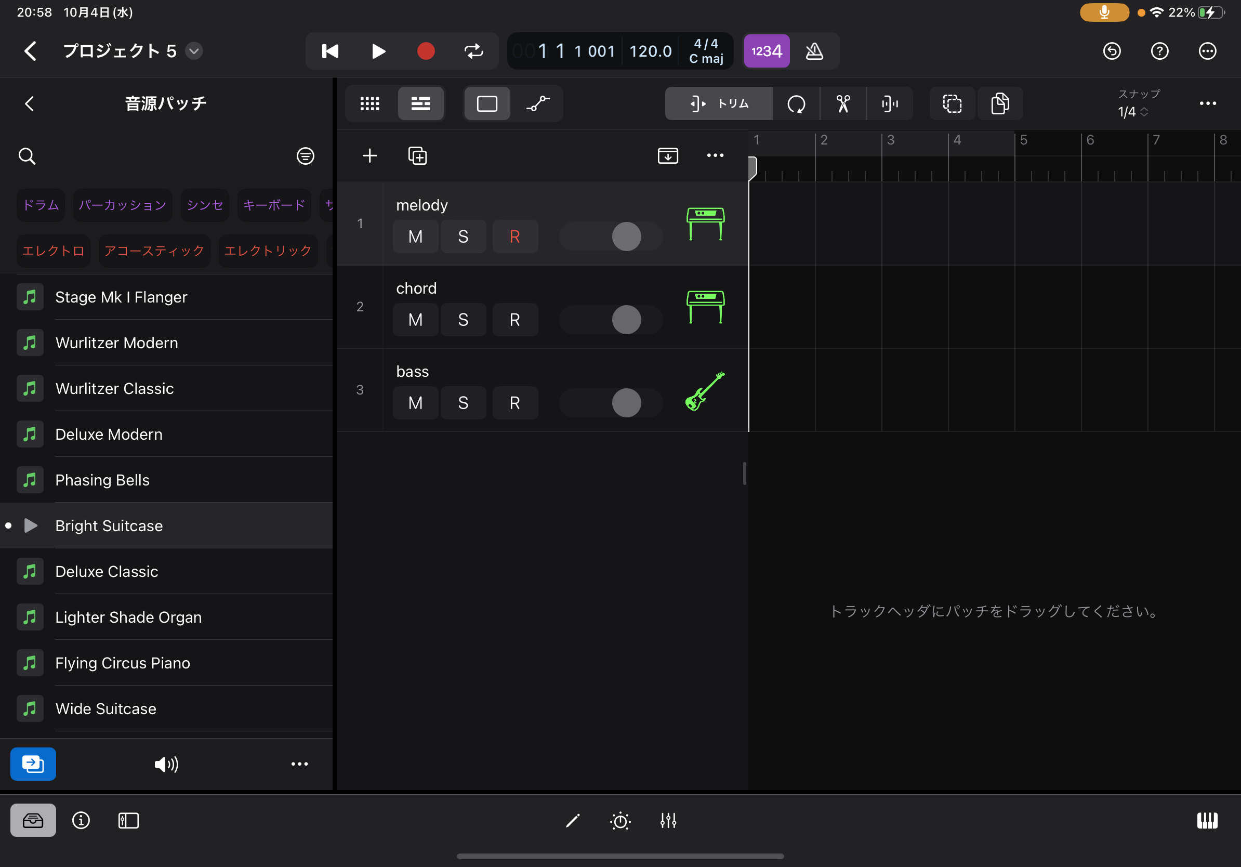The image size is (1241, 867).
Task: Toggle cycle loop mode
Action: coord(473,51)
